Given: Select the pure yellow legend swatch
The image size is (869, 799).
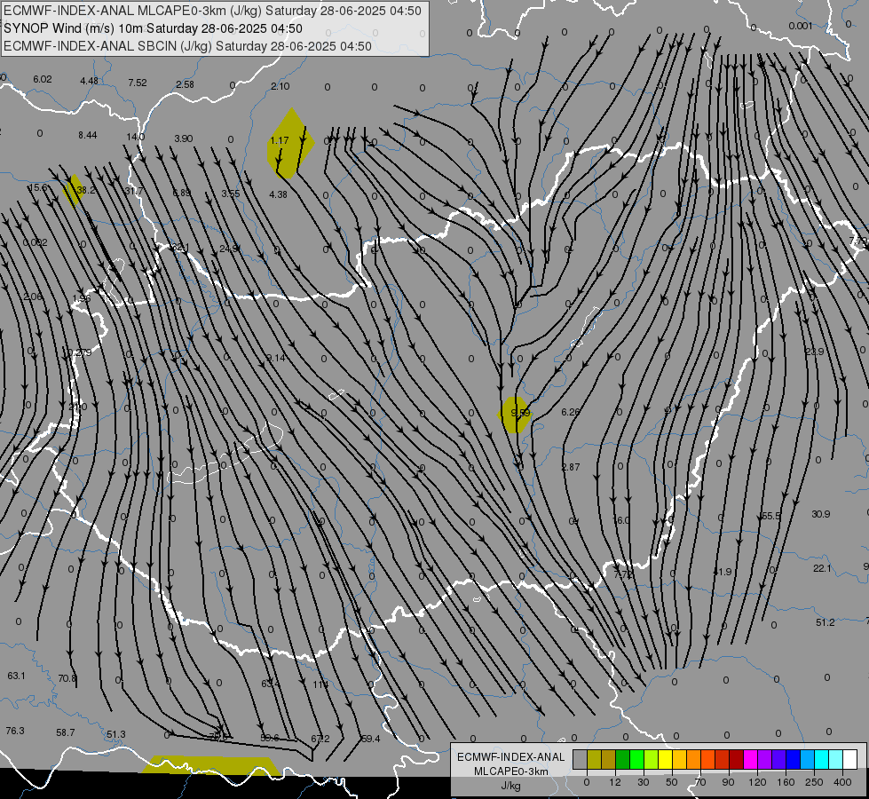Looking at the screenshot, I should coord(665,759).
